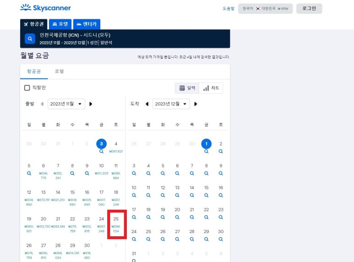Click route text 인천국제공항 (ICN) - 시드니
Image resolution: width=354 pixels, height=262 pixels.
click(x=75, y=35)
